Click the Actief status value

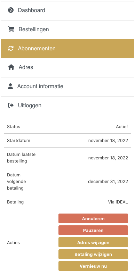click(x=122, y=126)
